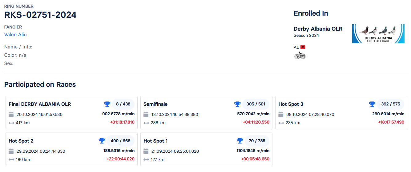Viewport: 411px width, 172px height.
Task: Click ring number RKS-02751-2024 heading
Action: tap(40, 15)
